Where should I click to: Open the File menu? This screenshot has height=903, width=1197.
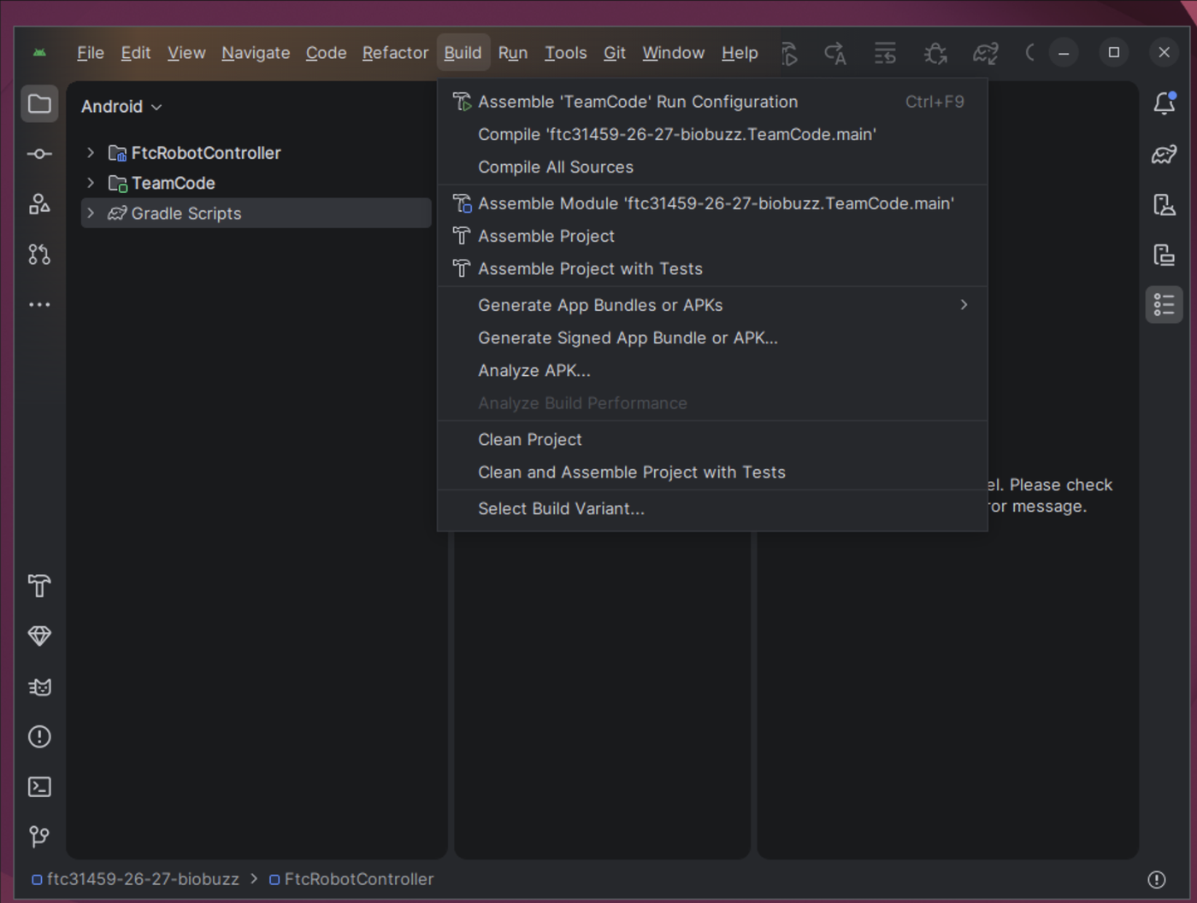click(91, 53)
